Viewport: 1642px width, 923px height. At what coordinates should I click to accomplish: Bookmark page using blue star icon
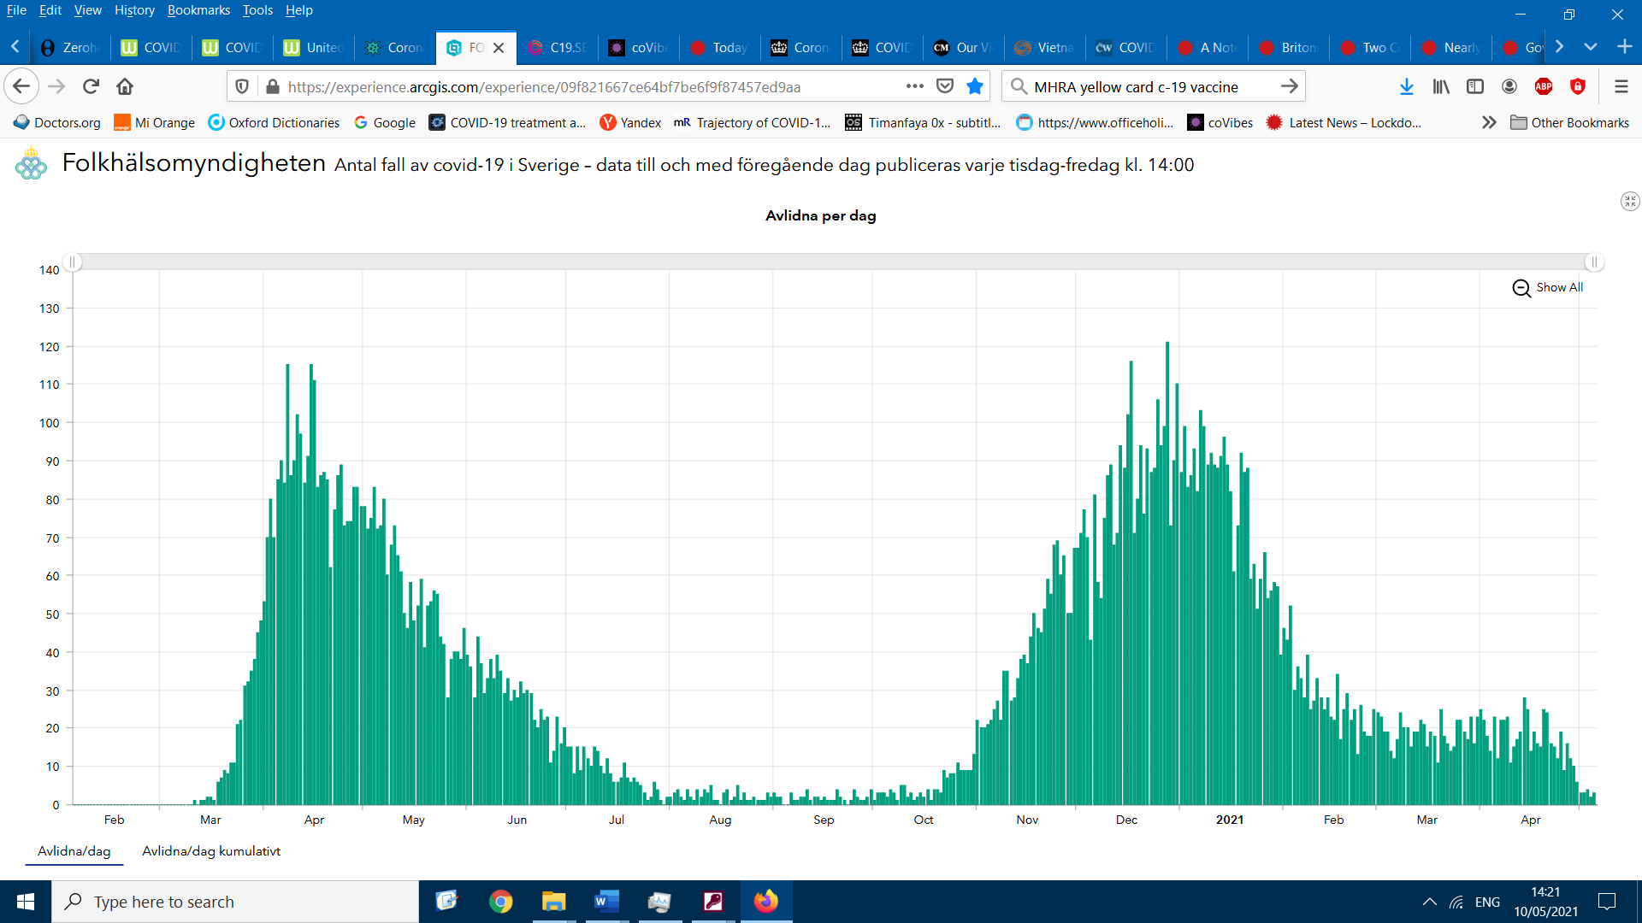point(975,86)
